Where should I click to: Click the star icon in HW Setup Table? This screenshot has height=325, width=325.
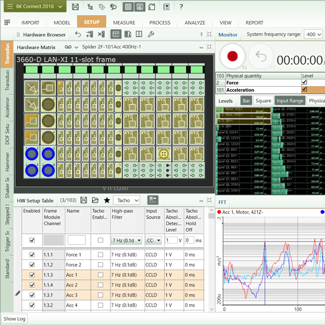107,200
